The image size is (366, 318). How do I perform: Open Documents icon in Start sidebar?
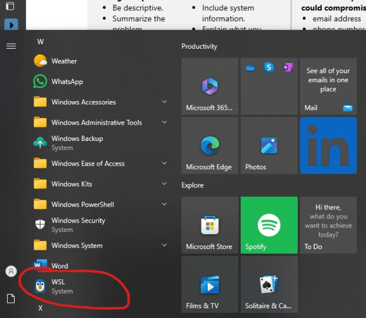(x=11, y=298)
